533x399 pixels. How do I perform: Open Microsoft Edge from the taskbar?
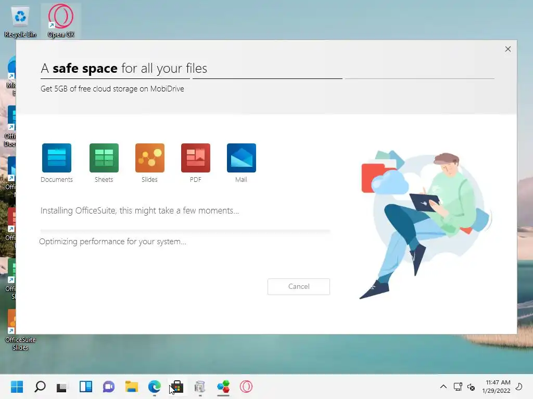[154, 387]
